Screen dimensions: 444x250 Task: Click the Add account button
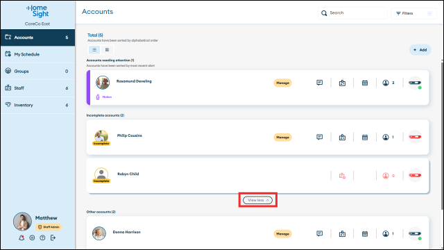(420, 50)
